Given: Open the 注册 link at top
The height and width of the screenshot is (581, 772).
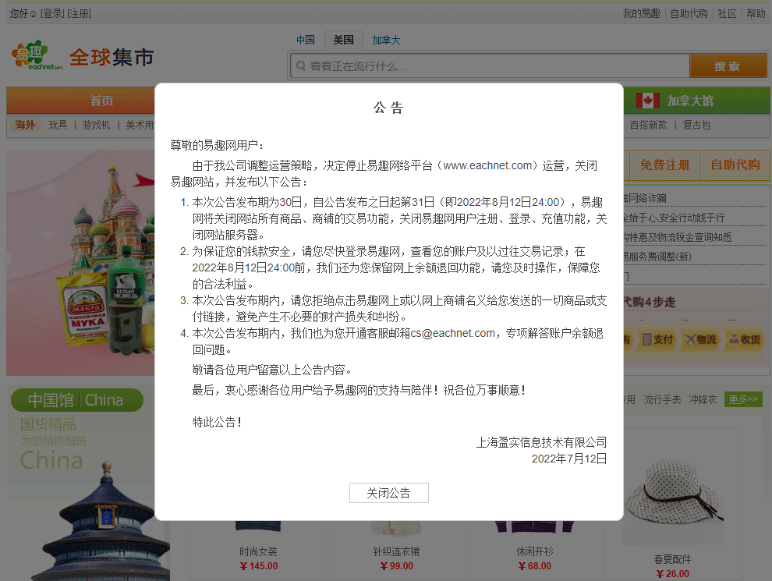Looking at the screenshot, I should click(x=80, y=13).
